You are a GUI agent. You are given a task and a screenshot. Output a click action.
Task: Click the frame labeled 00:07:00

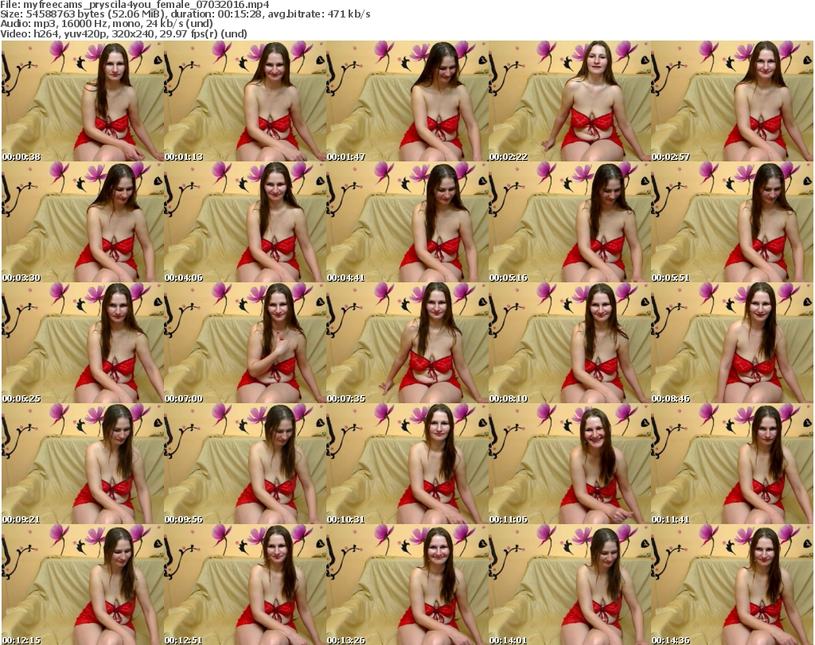(244, 344)
